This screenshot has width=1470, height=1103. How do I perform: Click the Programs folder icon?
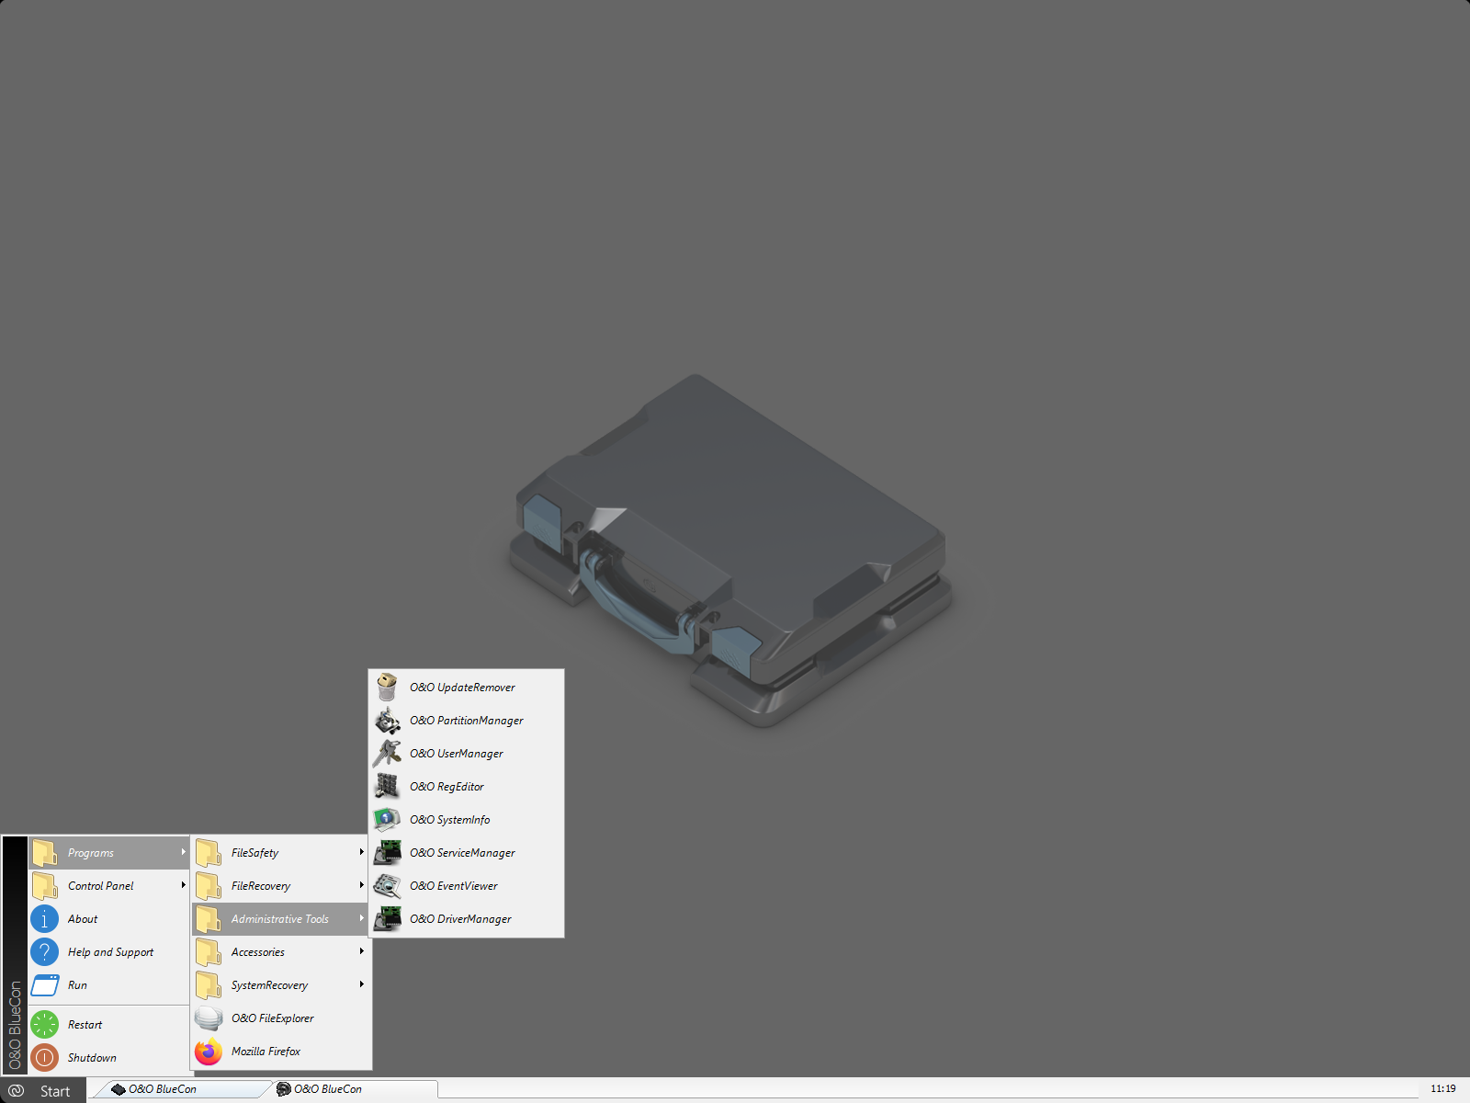click(x=45, y=852)
